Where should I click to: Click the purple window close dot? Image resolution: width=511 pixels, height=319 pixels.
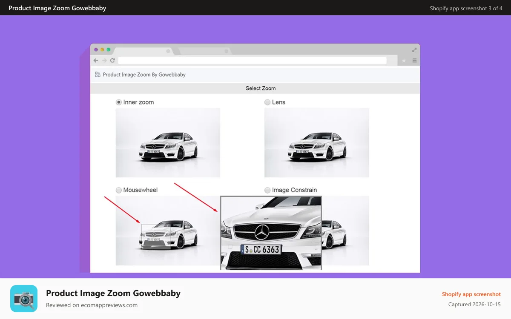pos(96,50)
